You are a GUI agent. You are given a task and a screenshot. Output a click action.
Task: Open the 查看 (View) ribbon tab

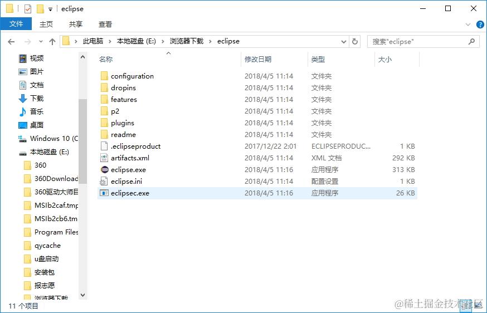tap(105, 24)
